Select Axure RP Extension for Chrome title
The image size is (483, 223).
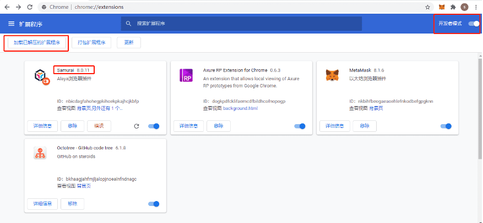click(x=235, y=70)
